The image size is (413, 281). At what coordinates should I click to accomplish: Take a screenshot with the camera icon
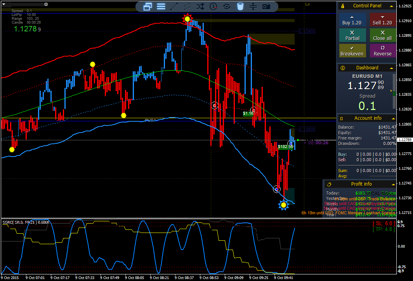click(266, 7)
